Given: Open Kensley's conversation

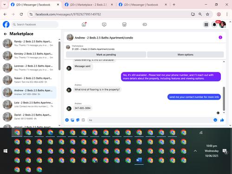Looking at the screenshot, I should 29,56.
